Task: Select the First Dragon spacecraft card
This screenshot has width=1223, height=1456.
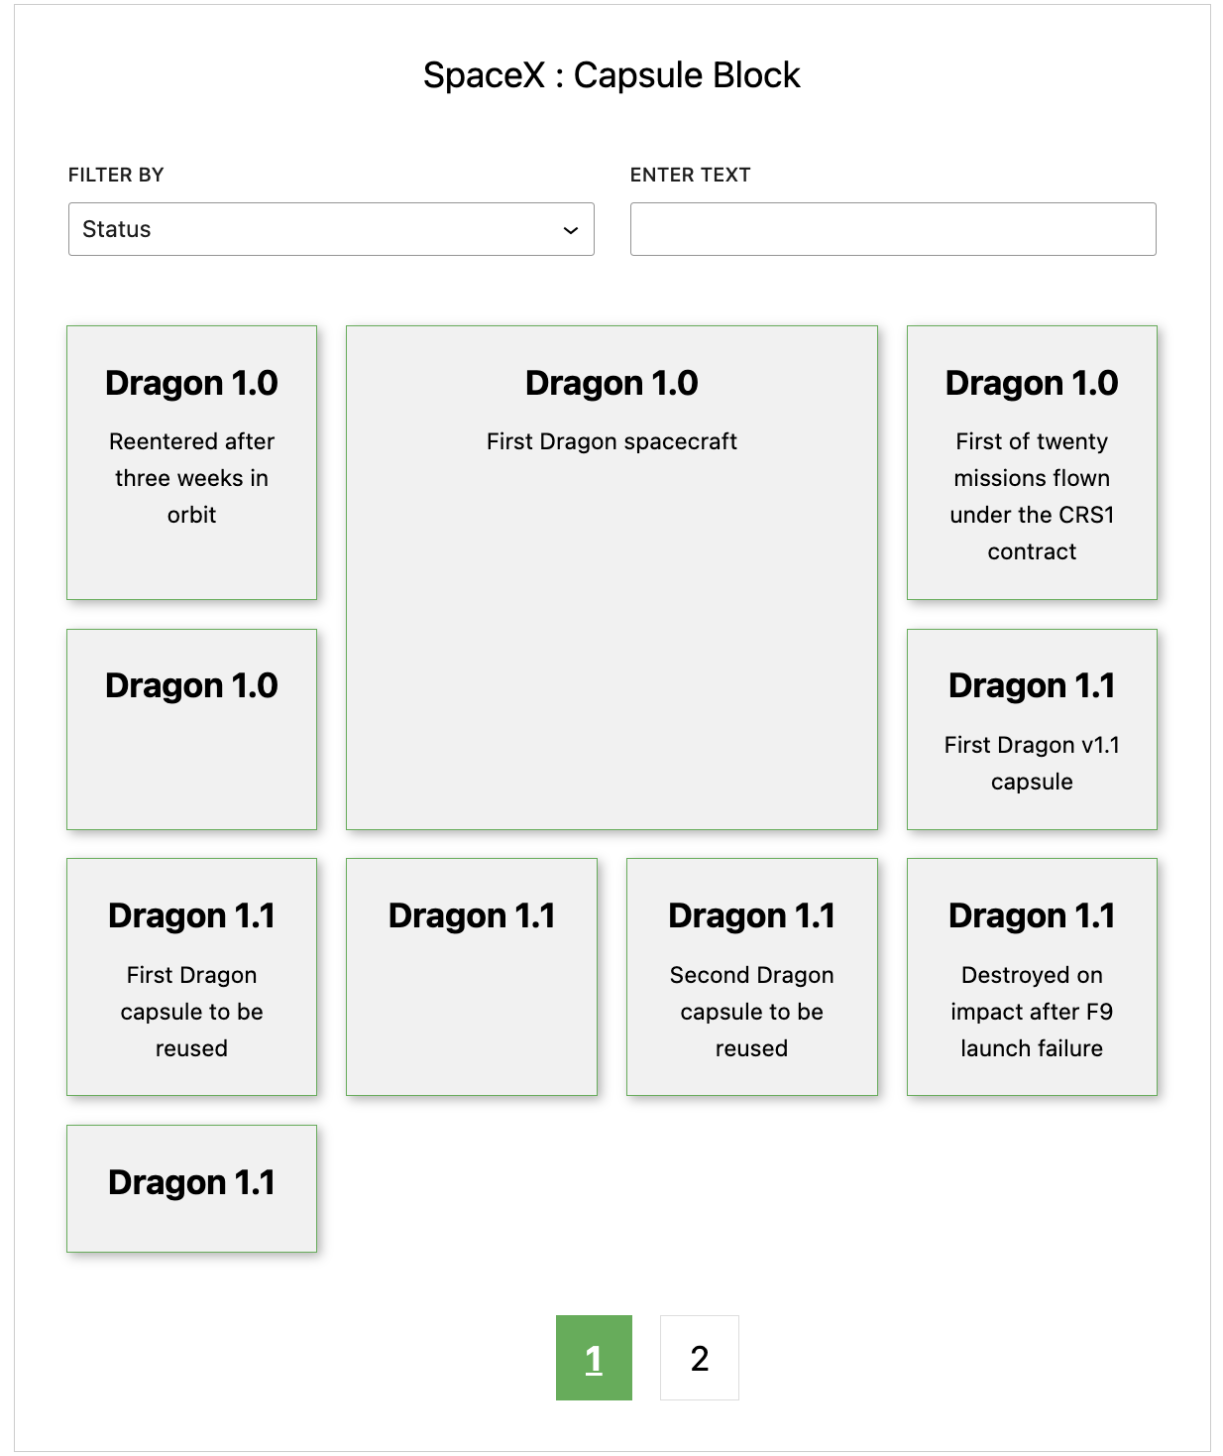Action: coord(611,577)
